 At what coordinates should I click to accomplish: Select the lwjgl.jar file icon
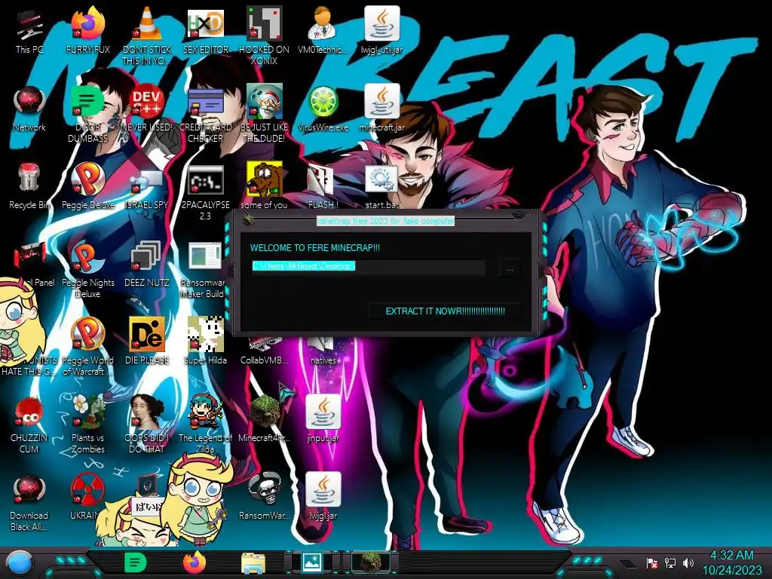click(x=323, y=498)
